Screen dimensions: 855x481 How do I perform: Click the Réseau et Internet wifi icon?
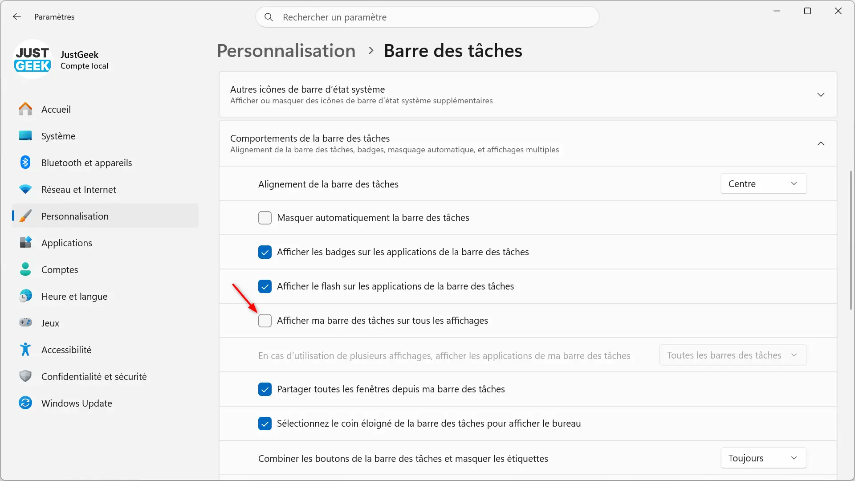(25, 189)
